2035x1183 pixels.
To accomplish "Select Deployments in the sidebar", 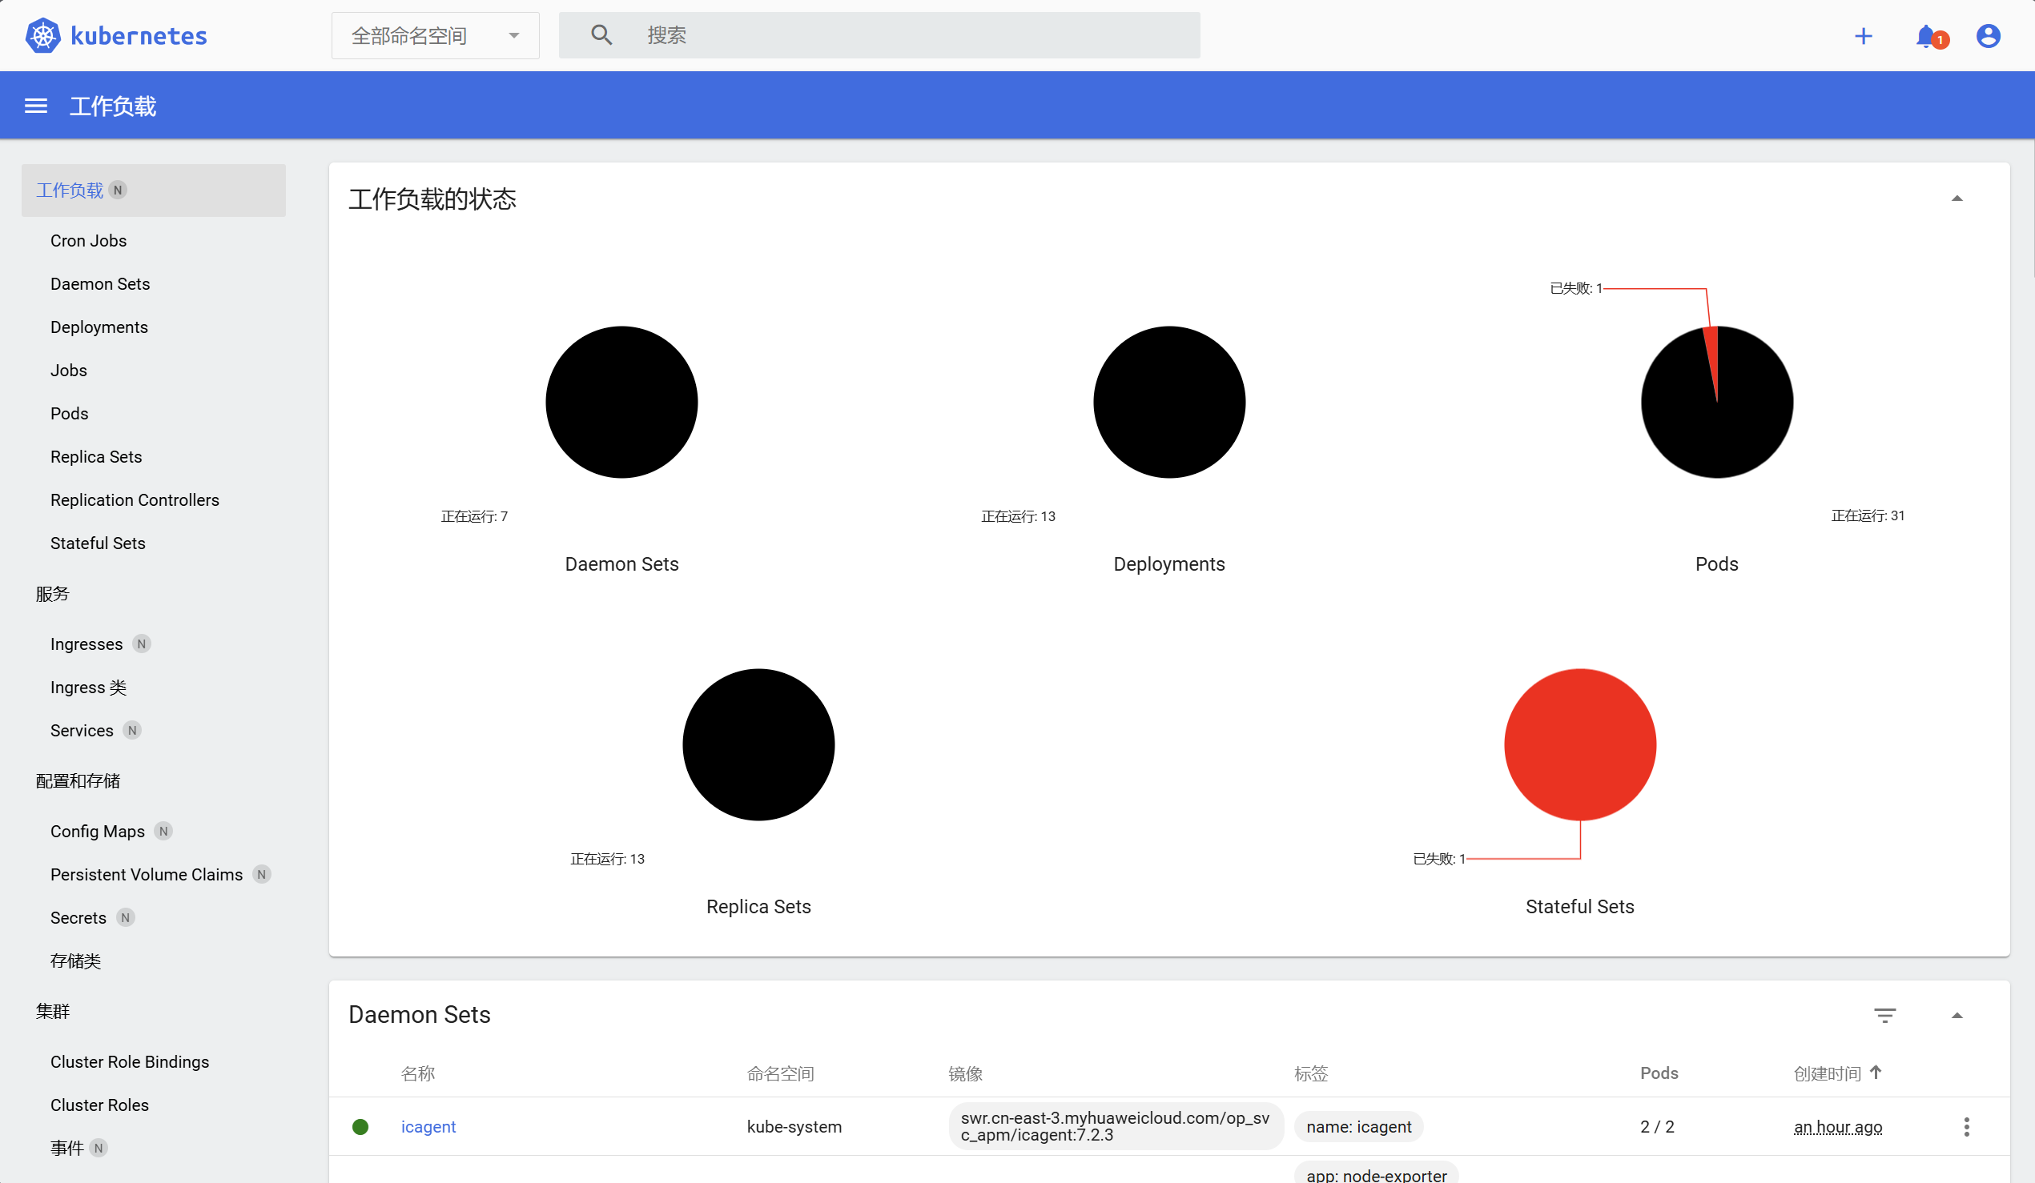I will click(99, 327).
